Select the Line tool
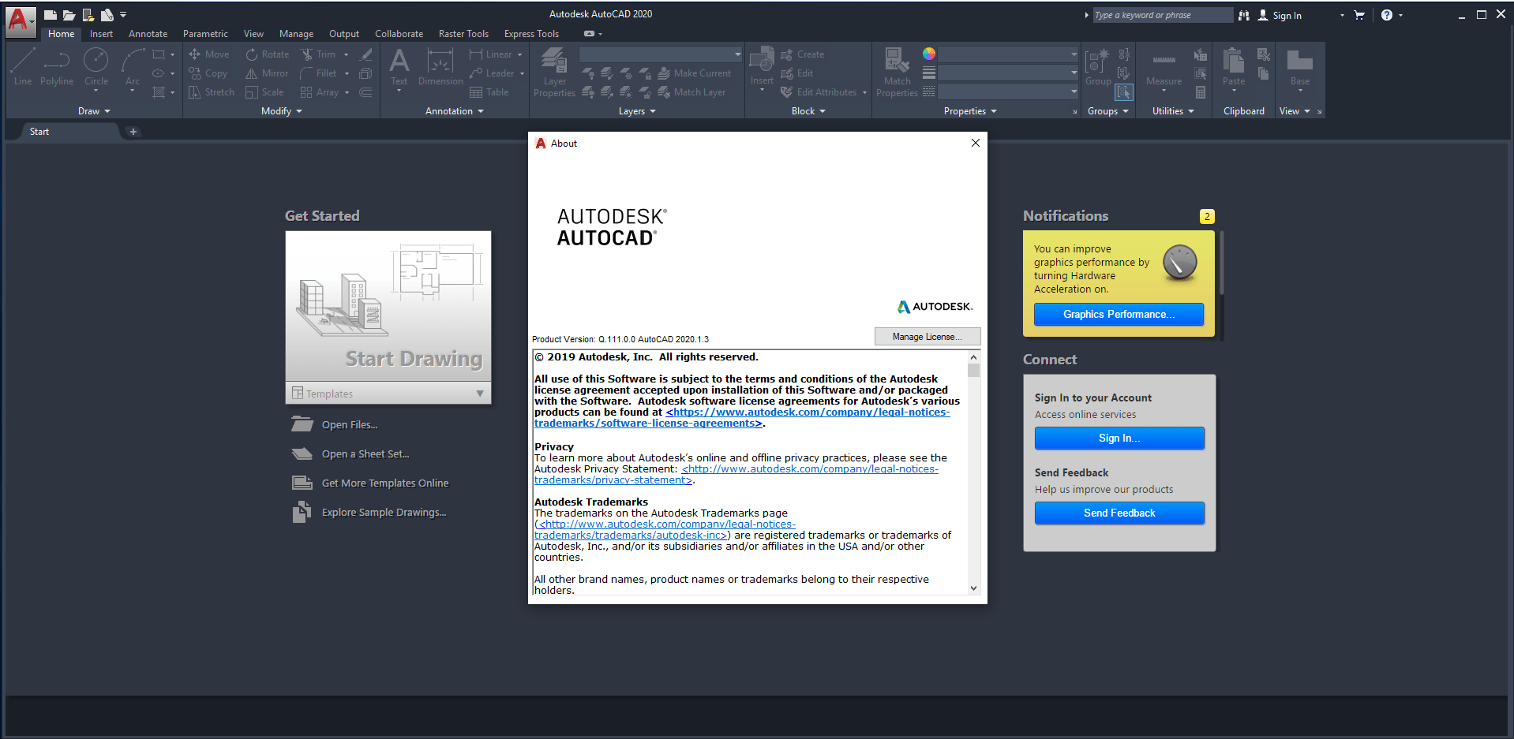Viewport: 1514px width, 739px height. point(23,67)
